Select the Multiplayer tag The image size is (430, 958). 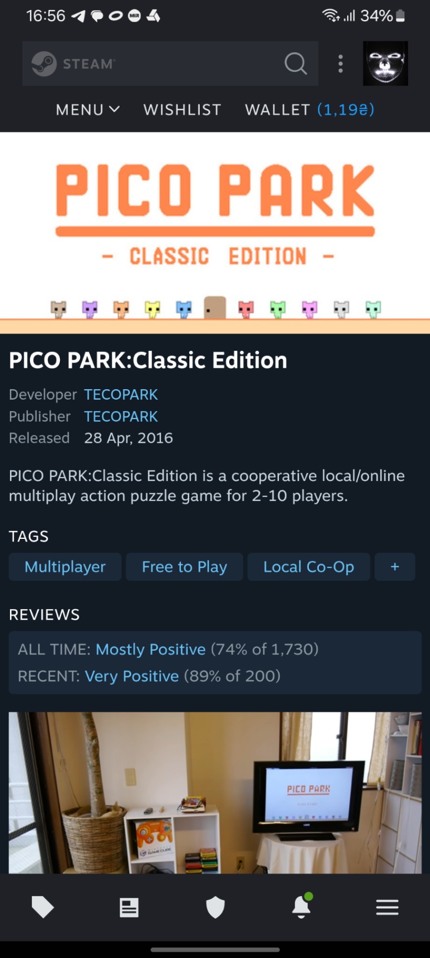[65, 567]
